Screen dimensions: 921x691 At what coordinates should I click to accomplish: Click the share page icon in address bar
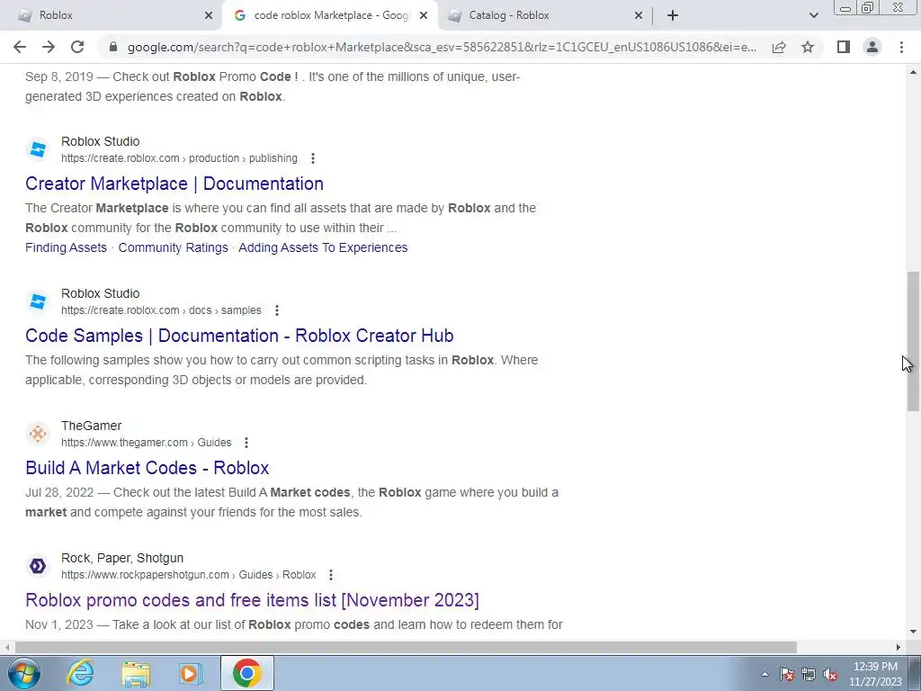pos(779,47)
